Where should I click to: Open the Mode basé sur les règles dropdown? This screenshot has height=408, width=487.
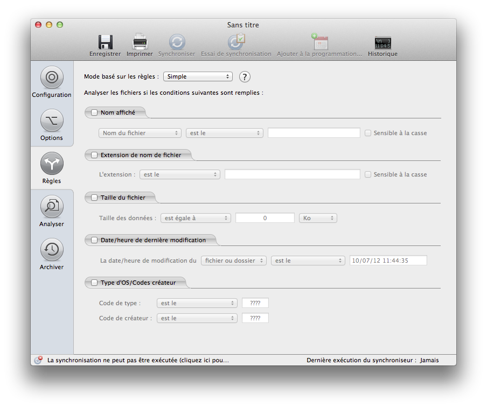click(198, 76)
